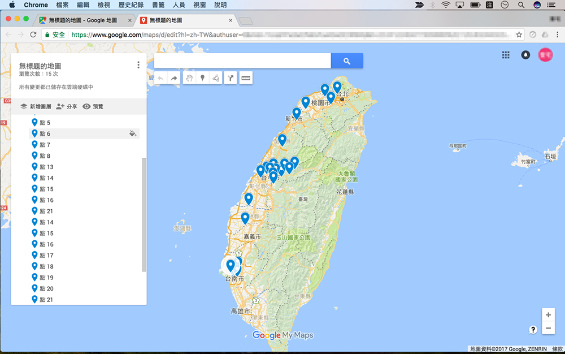Screen dimensions: 565x354
Task: Click the marker just north of 嘉義市
Action: (x=245, y=218)
